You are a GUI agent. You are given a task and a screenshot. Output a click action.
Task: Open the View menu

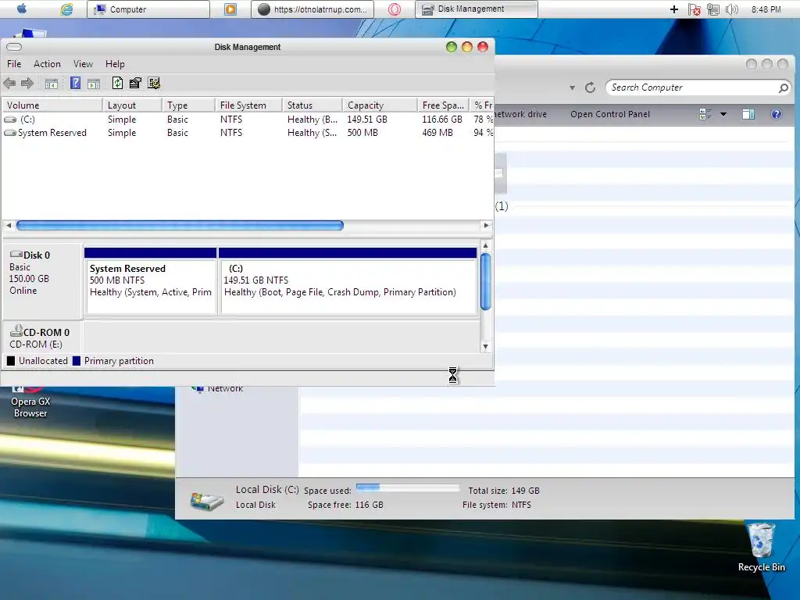pyautogui.click(x=83, y=64)
